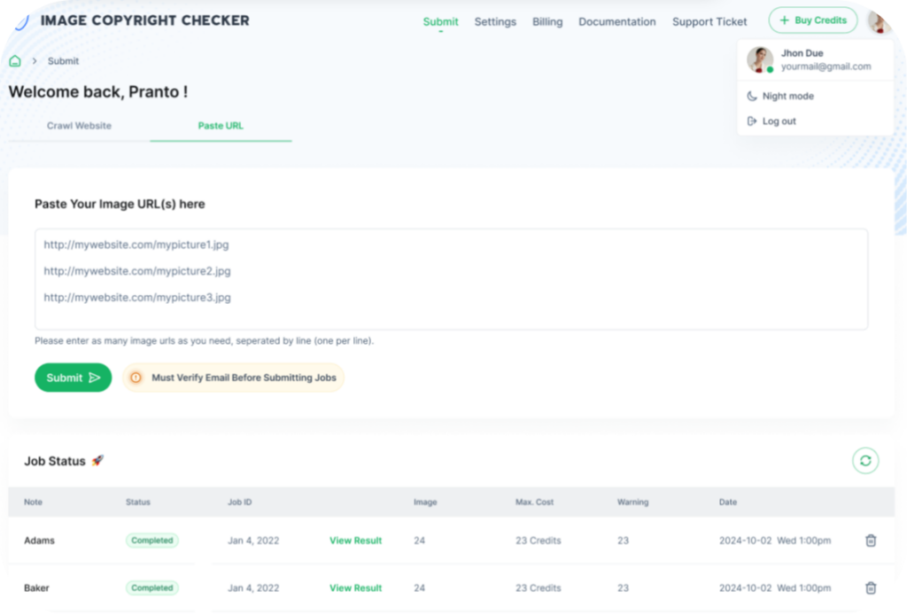Select the Paste URL tab

[221, 126]
